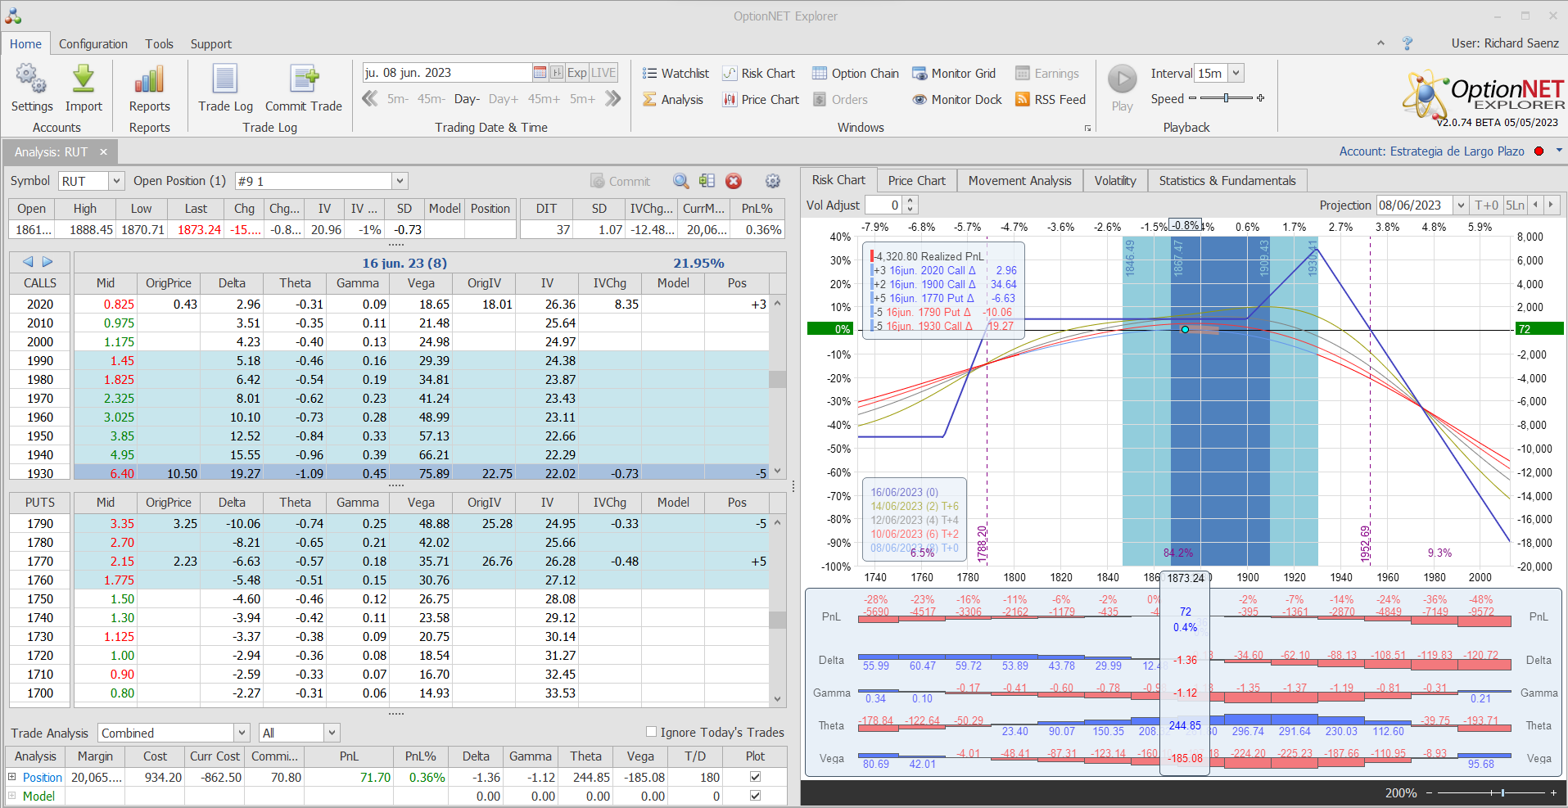This screenshot has height=808, width=1568.
Task: Enable Ignore Today's Trades checkbox
Action: click(x=652, y=732)
